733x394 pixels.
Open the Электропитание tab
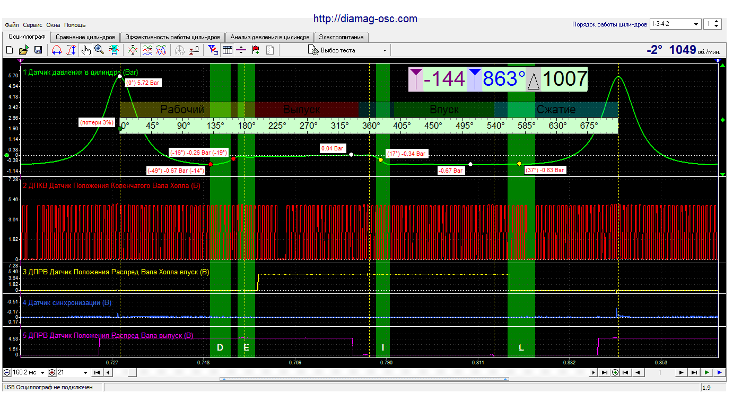tap(342, 37)
